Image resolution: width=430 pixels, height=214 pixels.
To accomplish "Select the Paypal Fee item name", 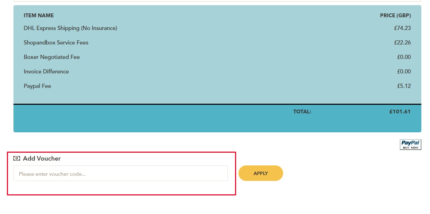I will coord(37,86).
